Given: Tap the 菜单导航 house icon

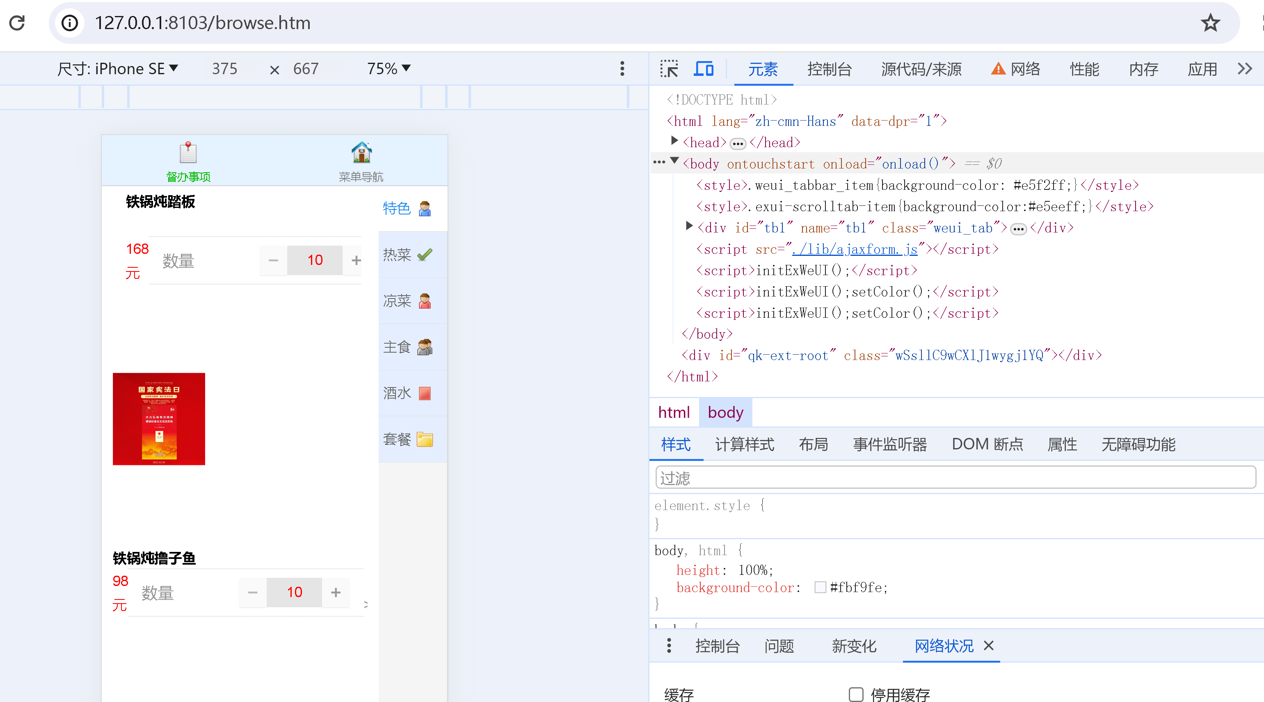Looking at the screenshot, I should coord(361,153).
